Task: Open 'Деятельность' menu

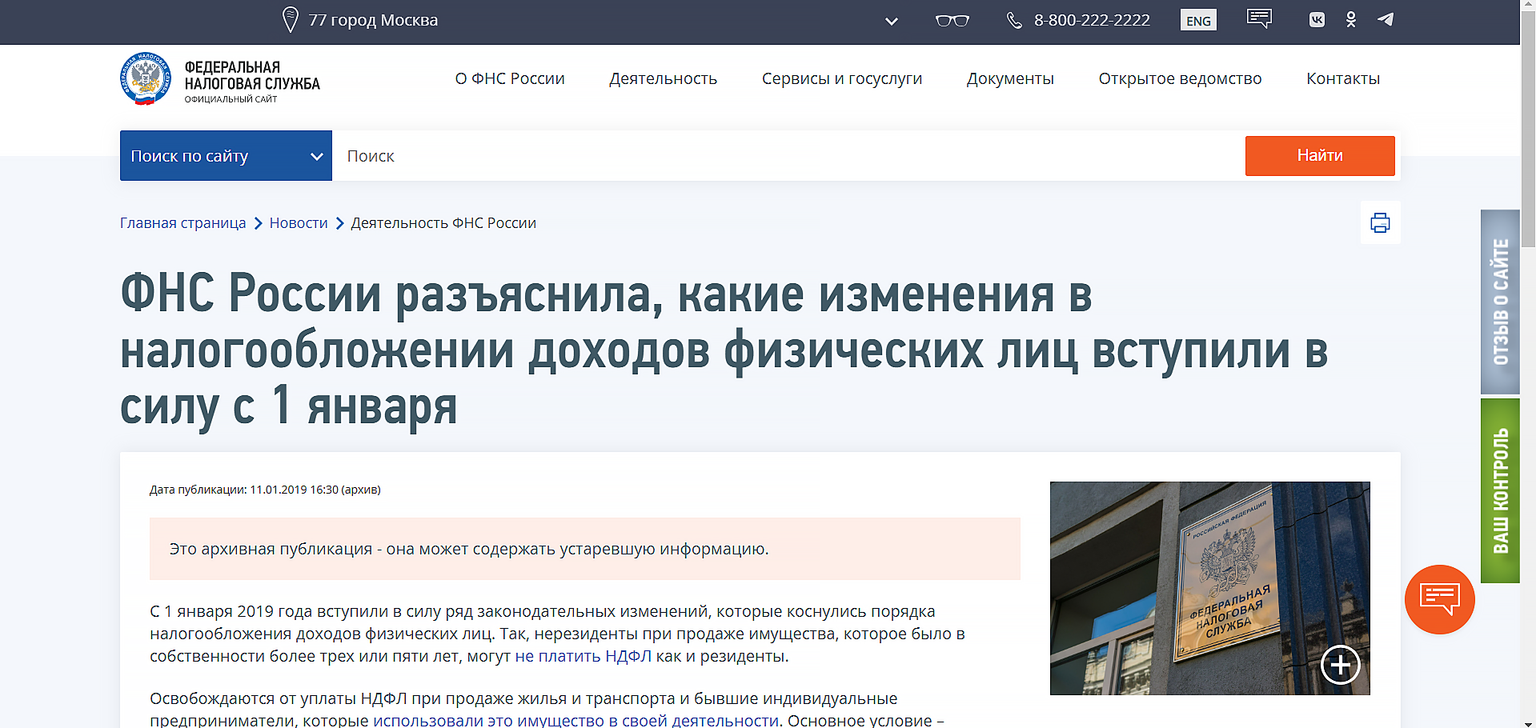Action: (x=663, y=78)
